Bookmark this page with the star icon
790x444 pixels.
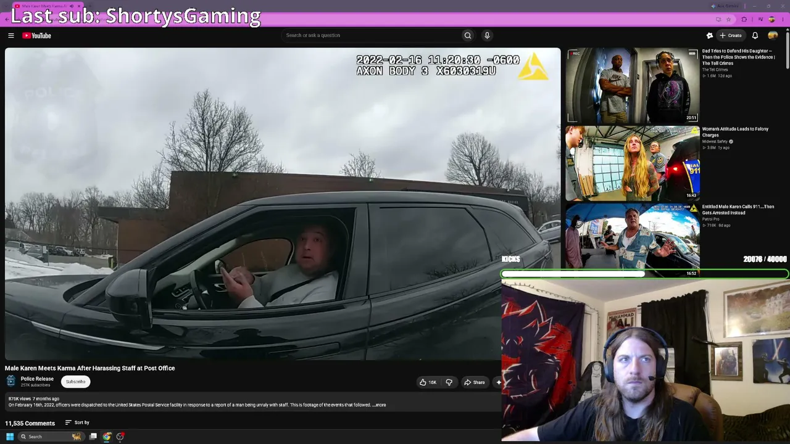(x=728, y=19)
